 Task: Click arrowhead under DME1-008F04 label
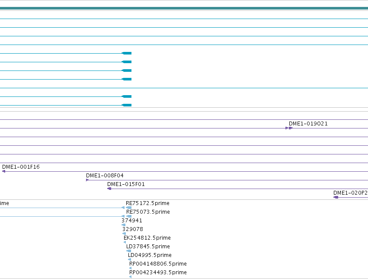point(87,180)
